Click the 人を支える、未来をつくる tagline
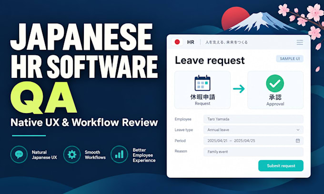The height and width of the screenshot is (194, 324). [226, 42]
